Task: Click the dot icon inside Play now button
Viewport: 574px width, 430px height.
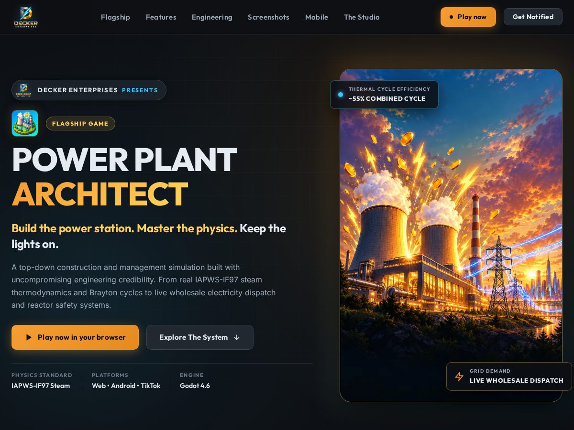Action: coord(451,17)
